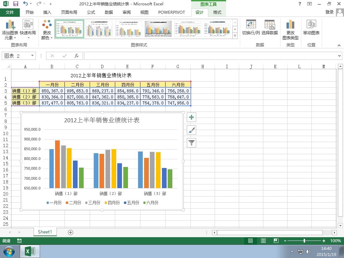Click the zoom out minus button
Viewport: 344px width, 258px height.
[285, 241]
